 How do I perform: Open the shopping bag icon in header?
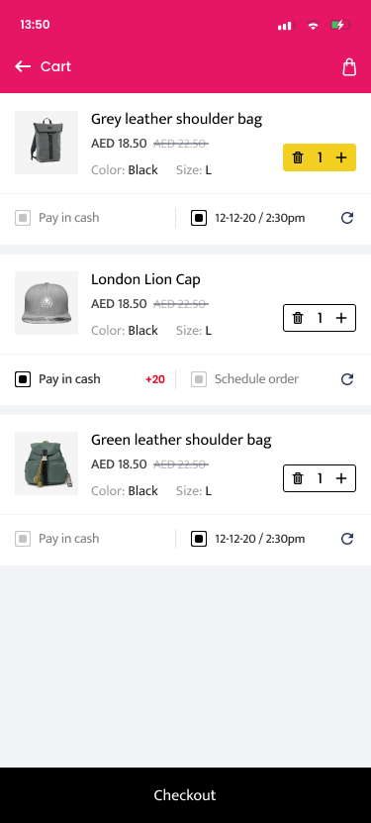point(349,66)
